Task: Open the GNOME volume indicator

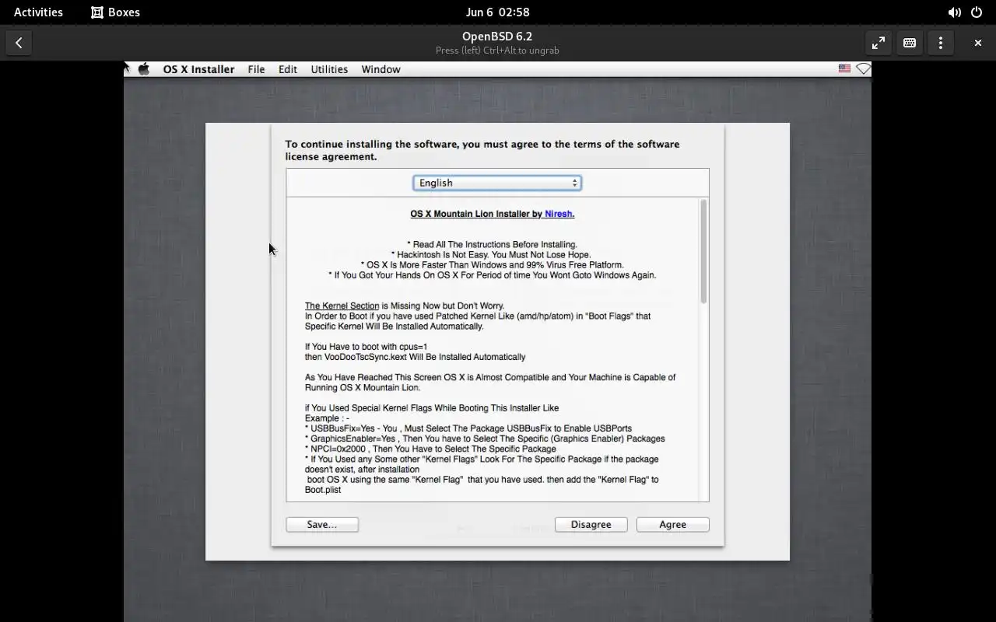Action: [954, 12]
